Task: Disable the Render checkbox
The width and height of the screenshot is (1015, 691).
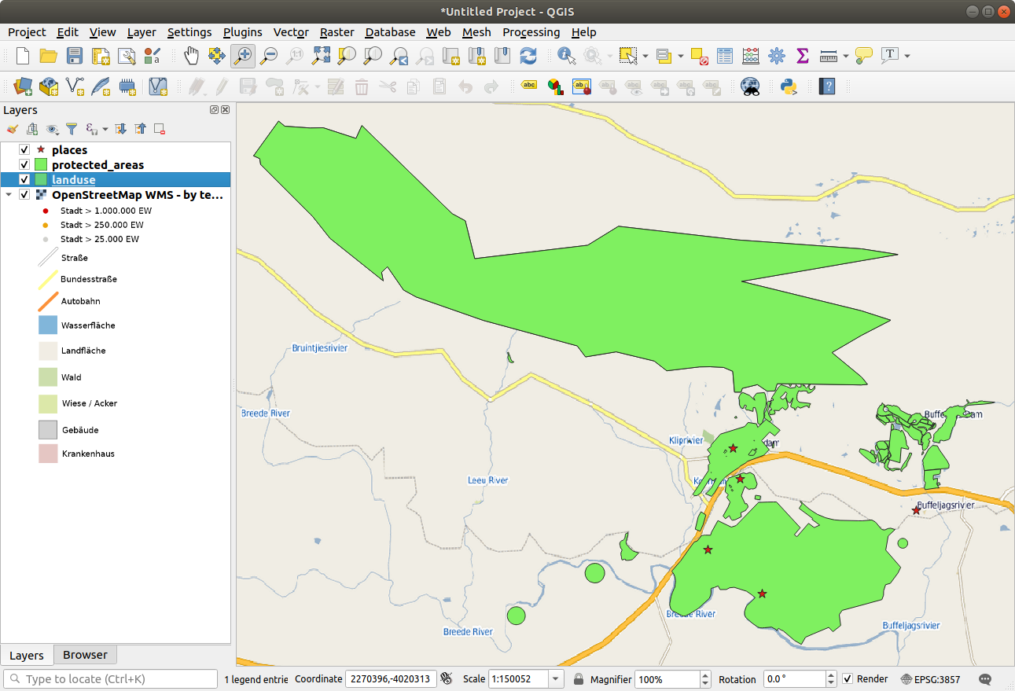Action: (x=847, y=679)
